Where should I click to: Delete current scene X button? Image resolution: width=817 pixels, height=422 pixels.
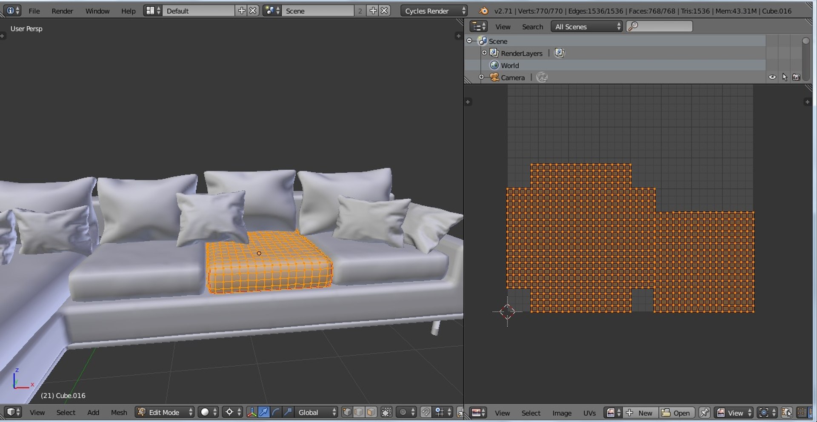384,11
